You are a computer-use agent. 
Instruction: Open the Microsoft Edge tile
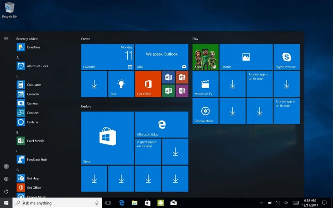click(x=162, y=125)
